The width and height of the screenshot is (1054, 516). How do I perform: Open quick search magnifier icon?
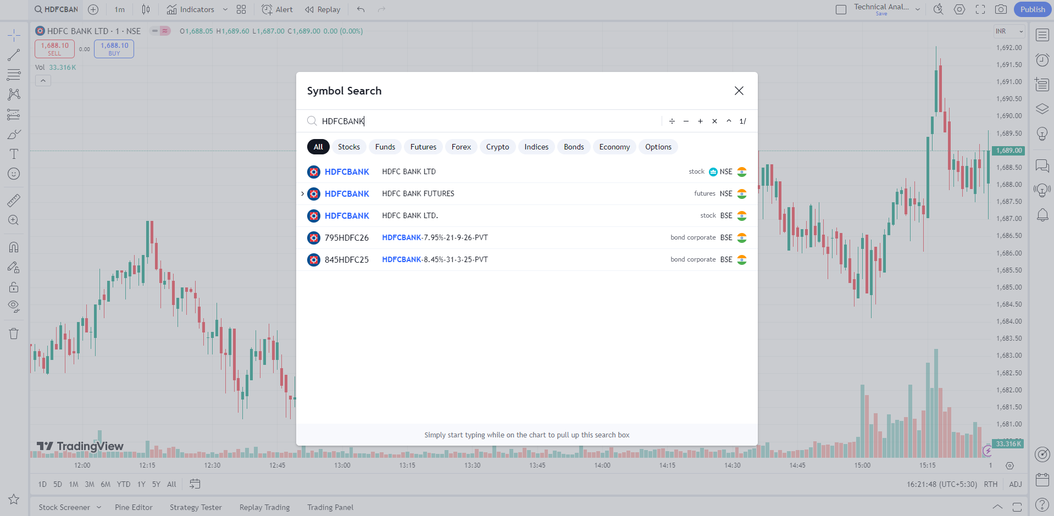click(x=938, y=9)
